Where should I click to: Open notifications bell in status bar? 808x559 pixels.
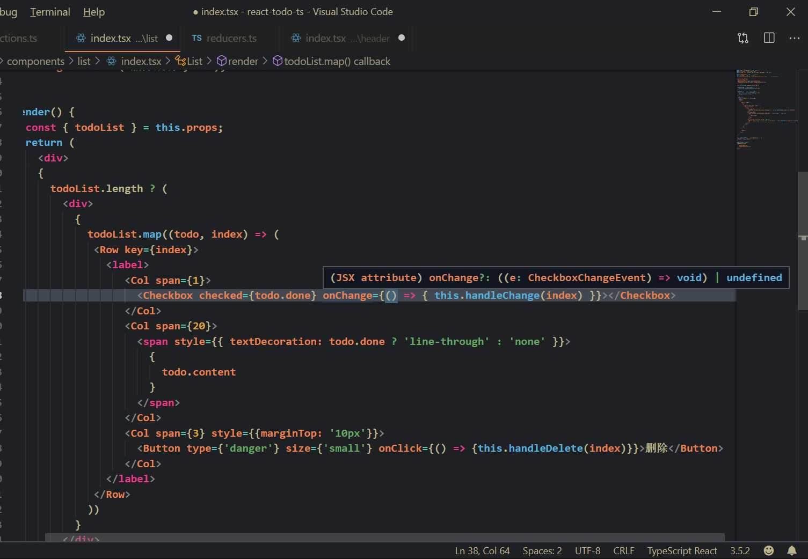[792, 551]
